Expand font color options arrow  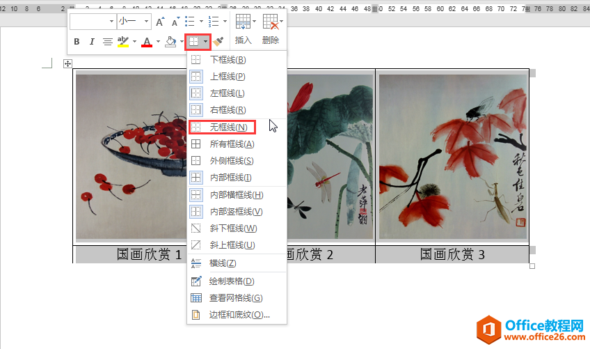158,42
